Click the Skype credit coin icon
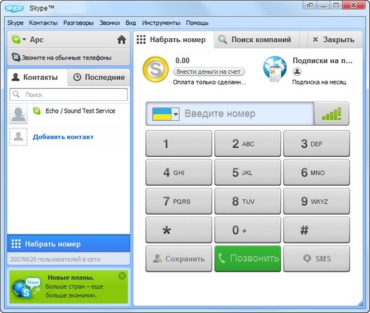The image size is (370, 313). point(155,69)
